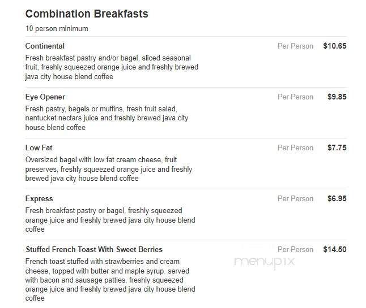
Task: Click the $10.65 Continental price
Action: tap(334, 46)
